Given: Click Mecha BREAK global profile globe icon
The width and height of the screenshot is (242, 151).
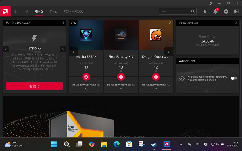Looking at the screenshot, I should 86,77.
